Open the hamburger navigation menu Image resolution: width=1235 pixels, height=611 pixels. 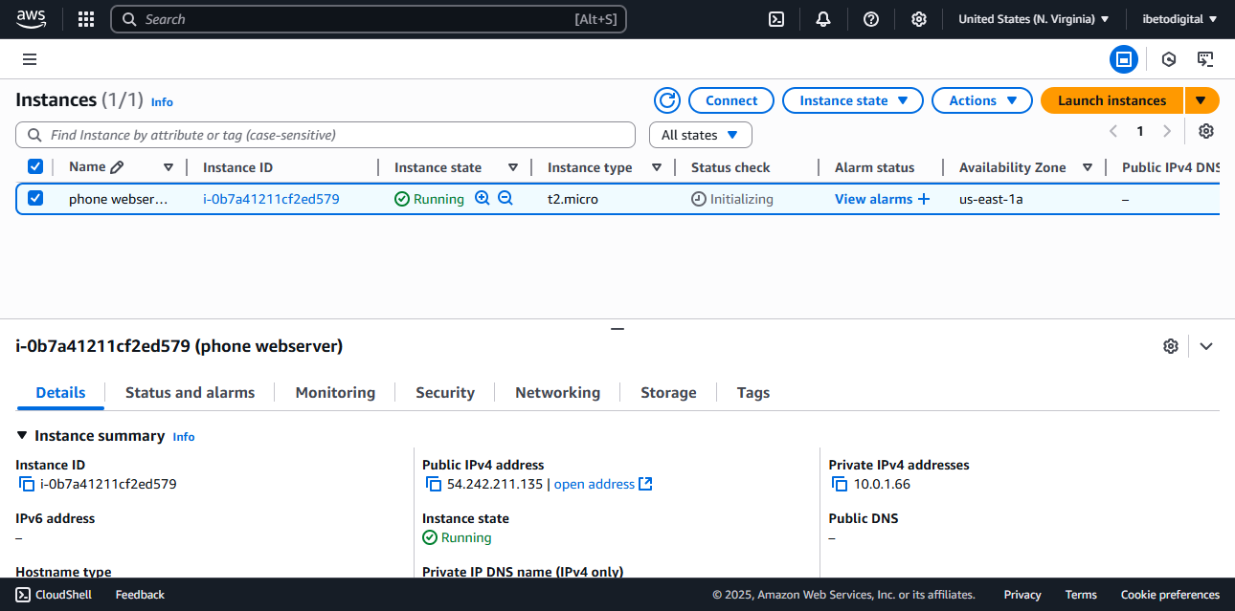30,59
